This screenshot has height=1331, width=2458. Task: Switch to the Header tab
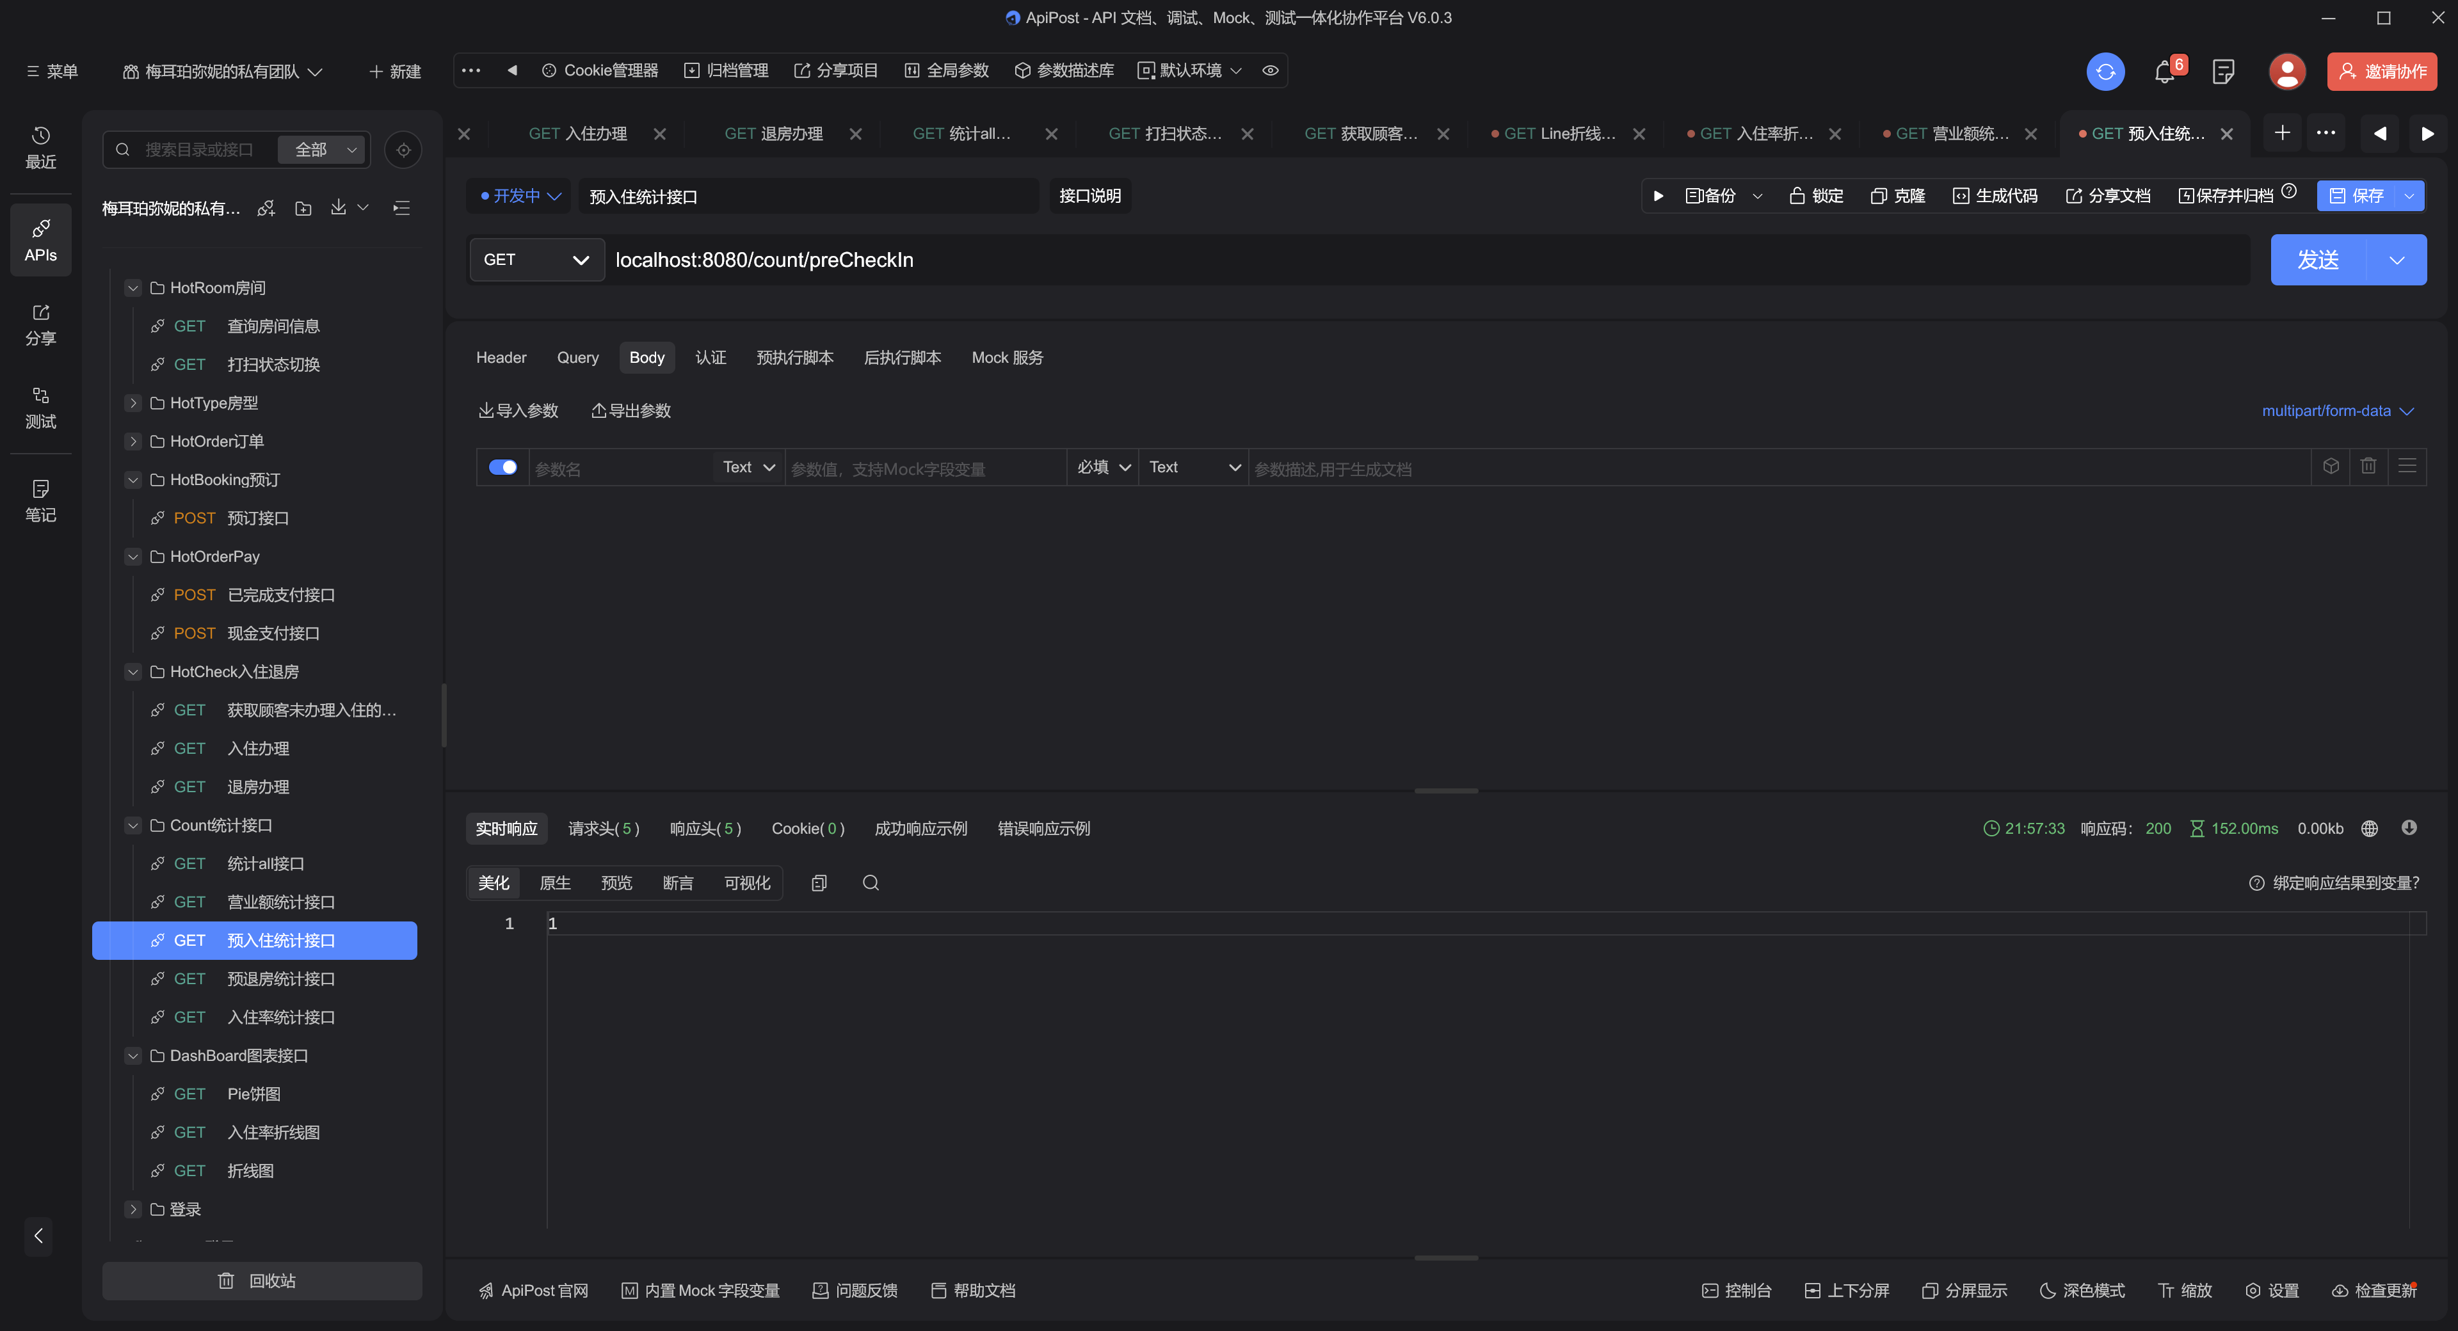501,357
